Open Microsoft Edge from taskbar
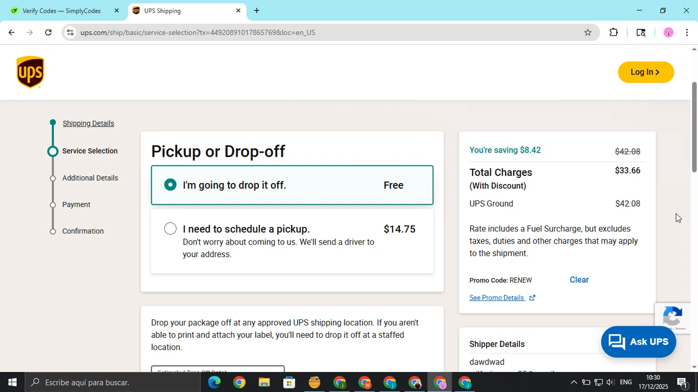The image size is (698, 392). coord(214,383)
